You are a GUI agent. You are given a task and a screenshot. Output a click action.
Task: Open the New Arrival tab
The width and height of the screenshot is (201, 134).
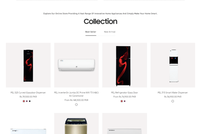(110, 32)
